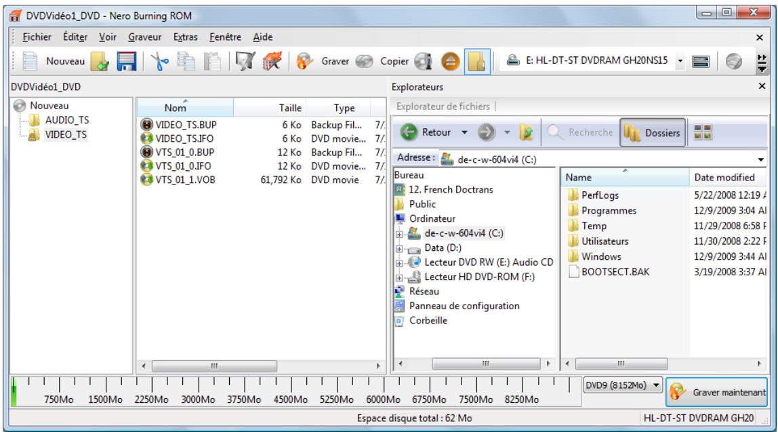Open the Éditer menu
The width and height of the screenshot is (778, 432).
pos(75,37)
